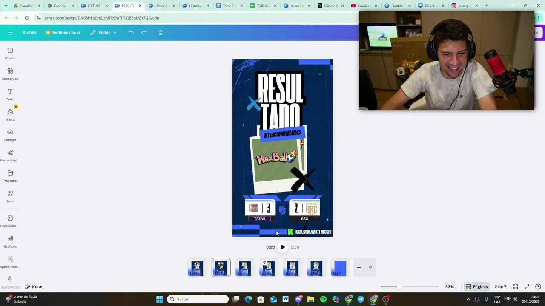Show hidden system tray icons
Screen dimensions: 545x306
point(468,299)
